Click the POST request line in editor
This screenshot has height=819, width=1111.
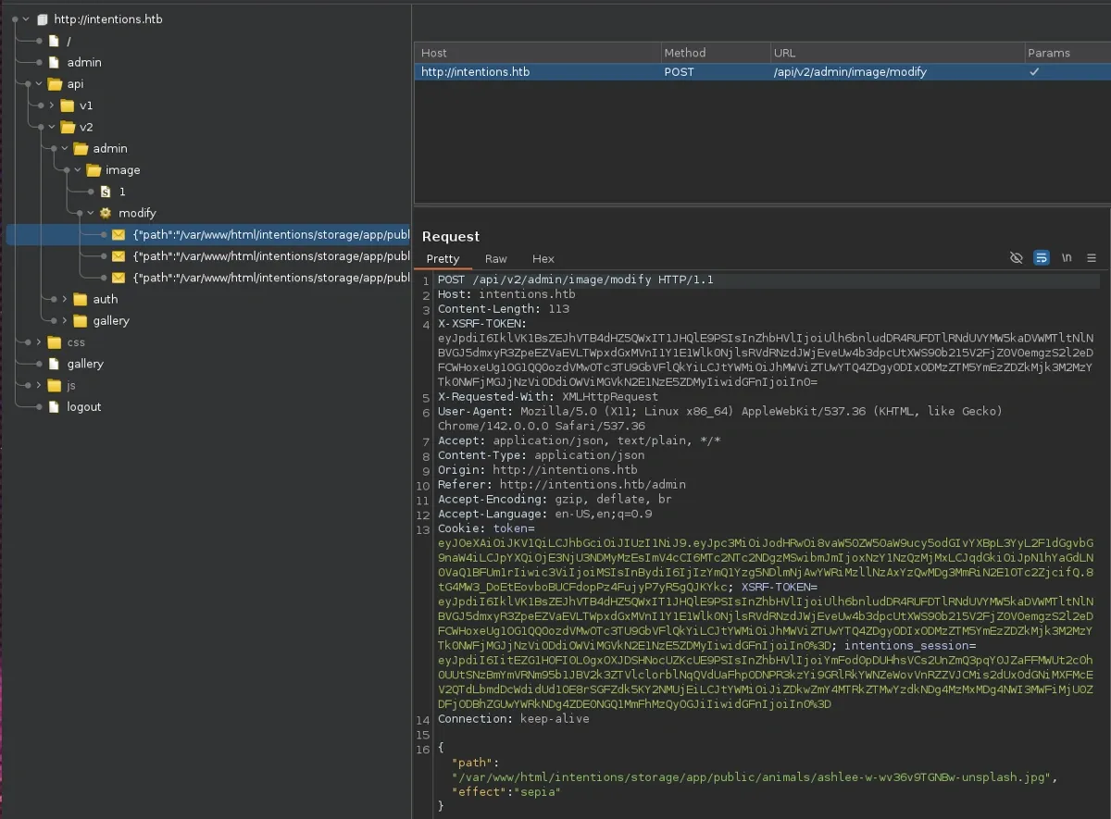pyautogui.click(x=576, y=279)
